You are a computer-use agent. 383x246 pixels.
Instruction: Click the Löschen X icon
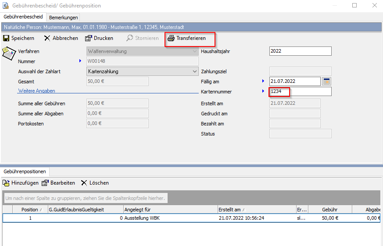pos(84,183)
